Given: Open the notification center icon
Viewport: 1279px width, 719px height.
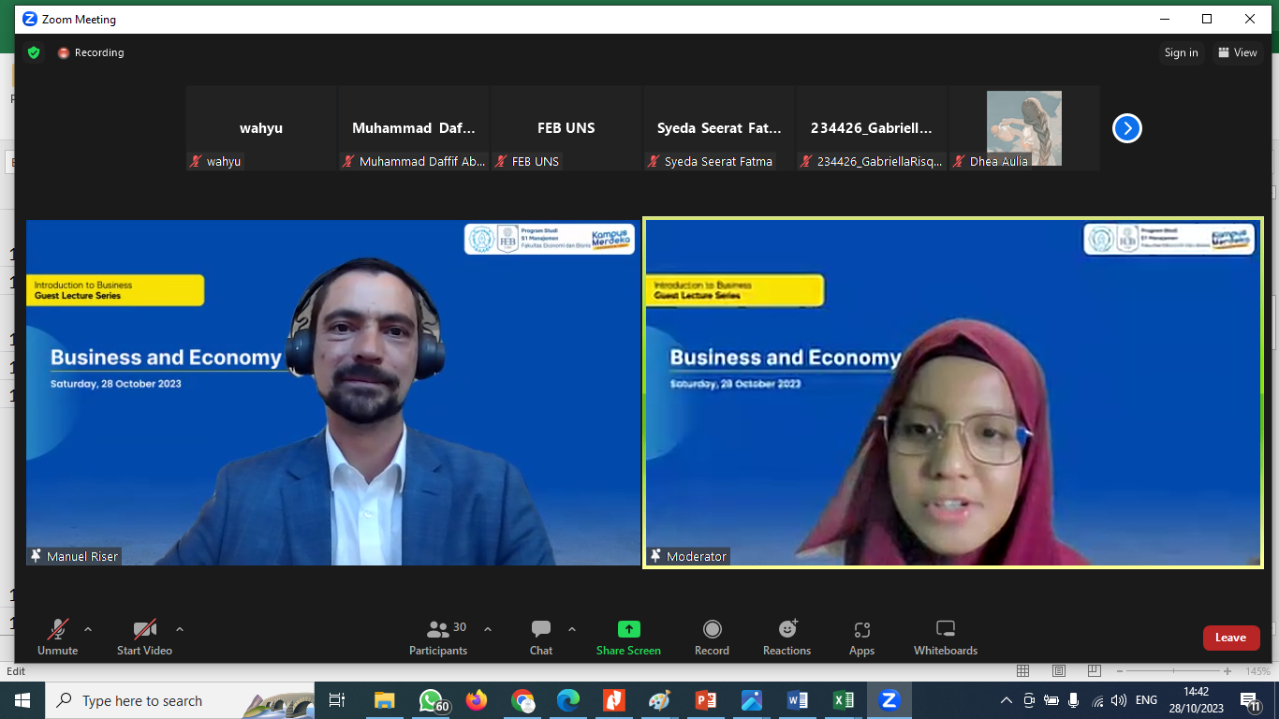Looking at the screenshot, I should click(x=1250, y=700).
